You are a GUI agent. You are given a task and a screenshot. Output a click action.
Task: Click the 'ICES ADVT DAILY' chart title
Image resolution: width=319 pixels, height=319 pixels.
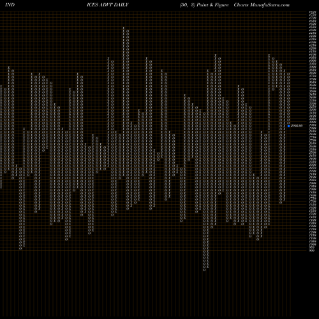tap(108, 5)
